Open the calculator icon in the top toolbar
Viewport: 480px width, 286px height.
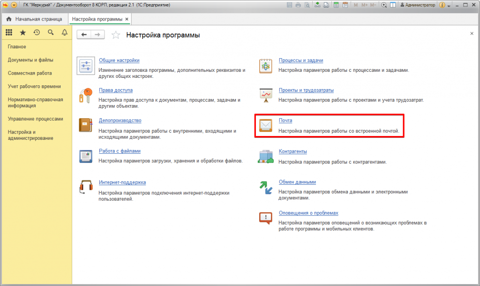click(336, 5)
